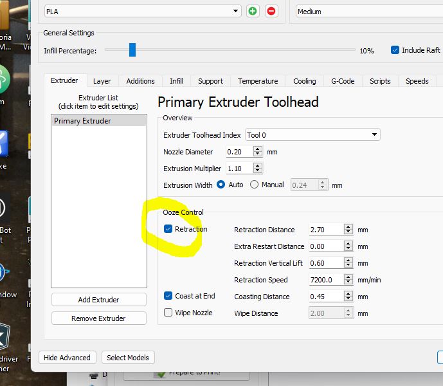Click the Retraction Distance input field
The width and height of the screenshot is (443, 386).
point(327,230)
